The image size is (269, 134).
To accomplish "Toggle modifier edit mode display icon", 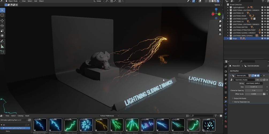I will (253, 76).
